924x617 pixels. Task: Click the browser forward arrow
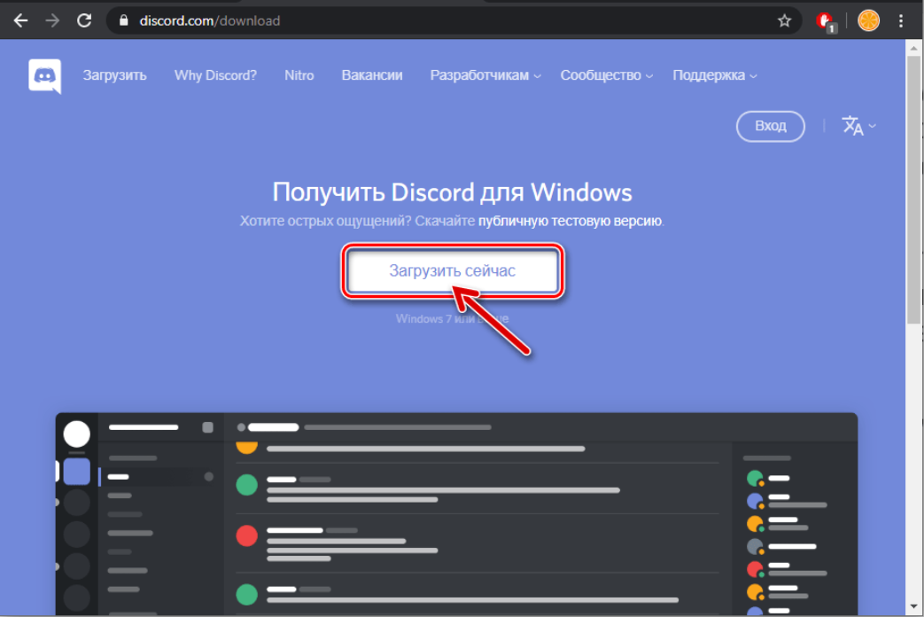(x=52, y=20)
